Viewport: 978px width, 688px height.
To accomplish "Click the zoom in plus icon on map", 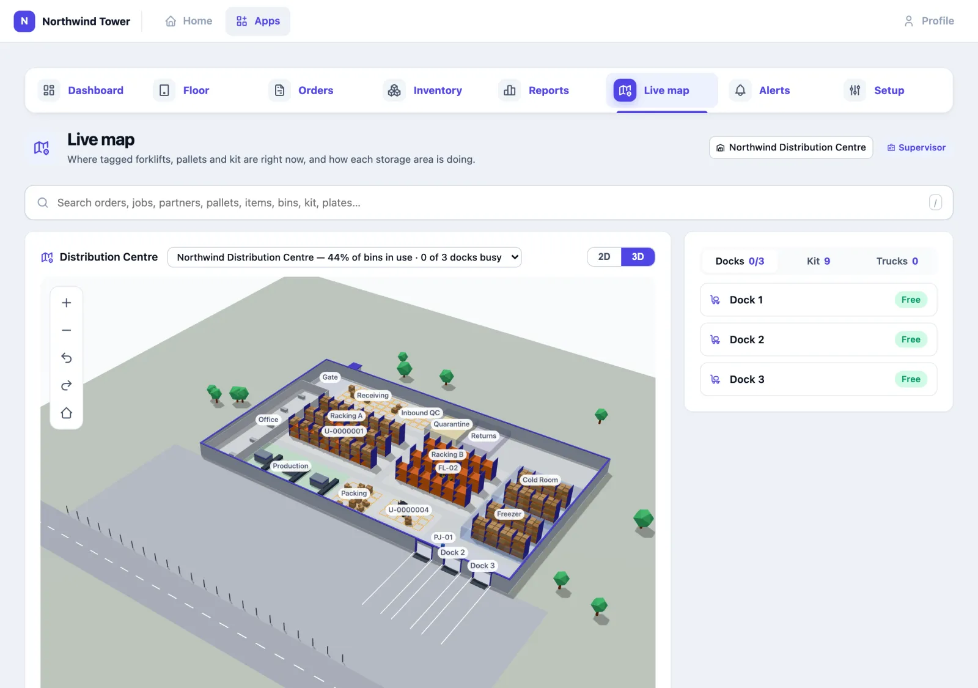I will (x=67, y=303).
